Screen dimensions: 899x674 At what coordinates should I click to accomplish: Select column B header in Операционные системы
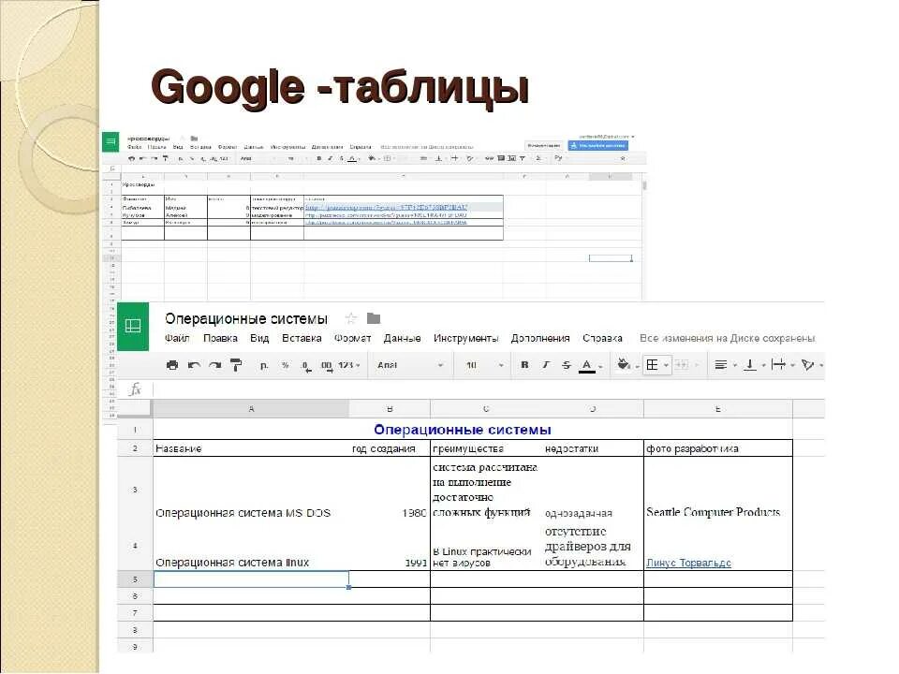point(390,409)
